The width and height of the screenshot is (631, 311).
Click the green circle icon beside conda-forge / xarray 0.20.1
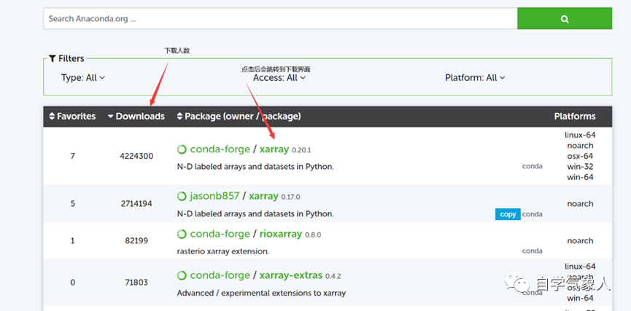coord(182,149)
